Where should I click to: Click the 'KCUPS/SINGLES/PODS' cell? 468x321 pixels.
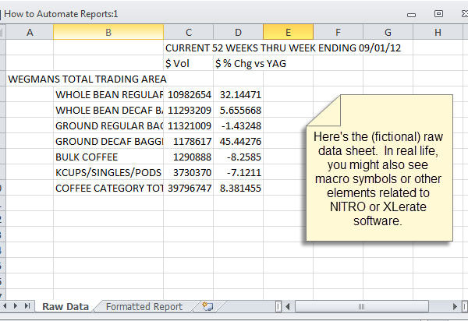click(108, 172)
